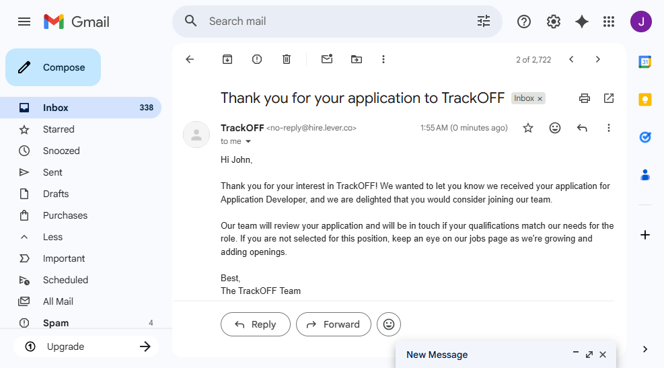Archive this email using the toolbar icon
Screen dimensions: 664x368
coord(227,59)
